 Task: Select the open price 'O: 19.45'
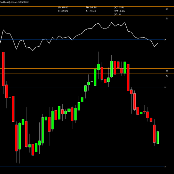click(63, 8)
